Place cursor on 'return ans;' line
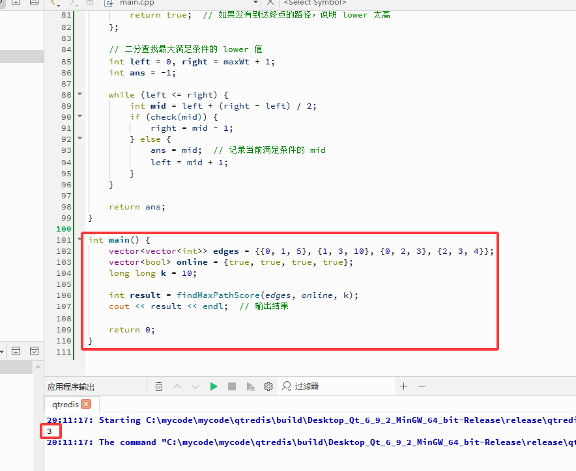 pos(137,207)
